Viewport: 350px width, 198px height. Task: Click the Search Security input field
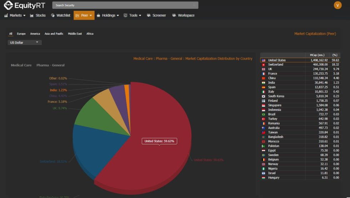[x=125, y=5]
